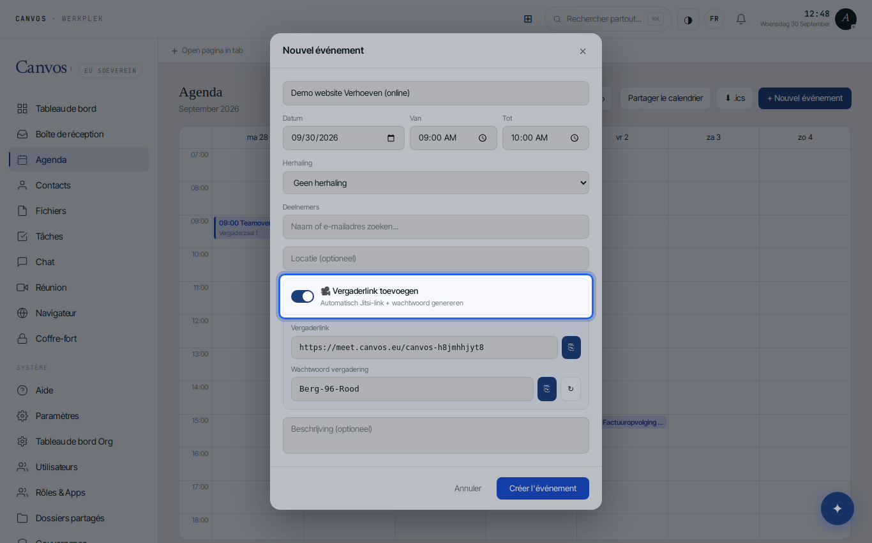
Task: Open the notifications bell
Action: (x=741, y=19)
